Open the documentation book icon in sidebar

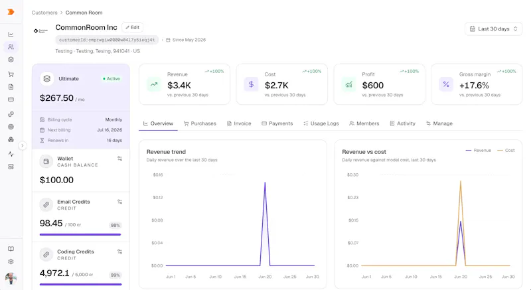[x=11, y=249]
